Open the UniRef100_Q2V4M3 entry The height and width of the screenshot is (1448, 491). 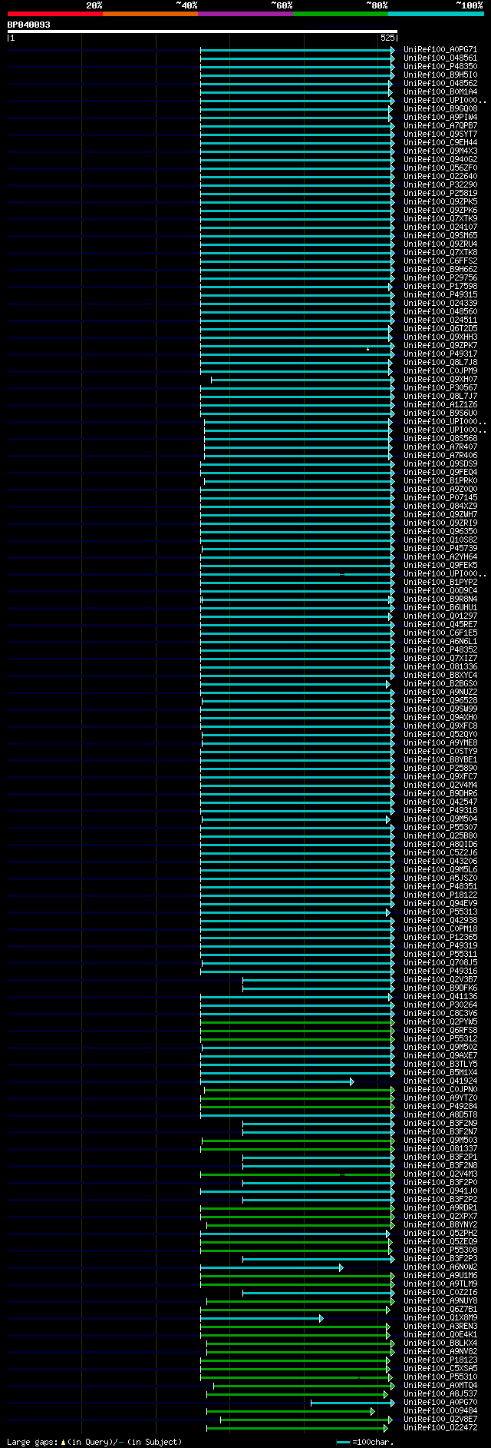point(440,1174)
